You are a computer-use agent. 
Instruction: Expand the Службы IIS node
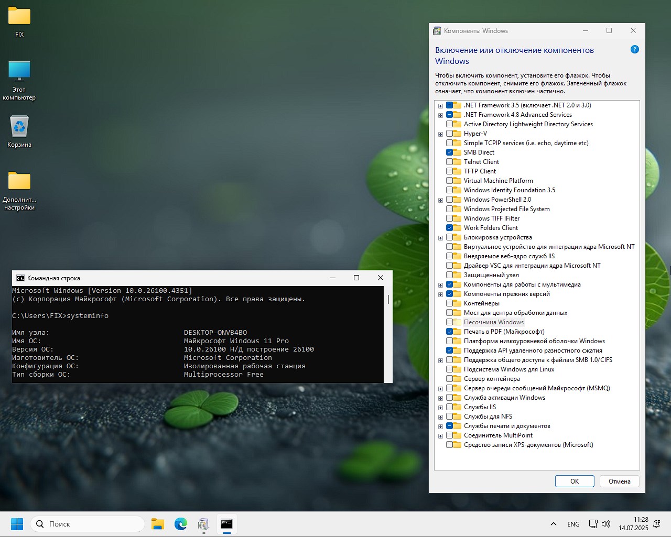[x=440, y=407]
